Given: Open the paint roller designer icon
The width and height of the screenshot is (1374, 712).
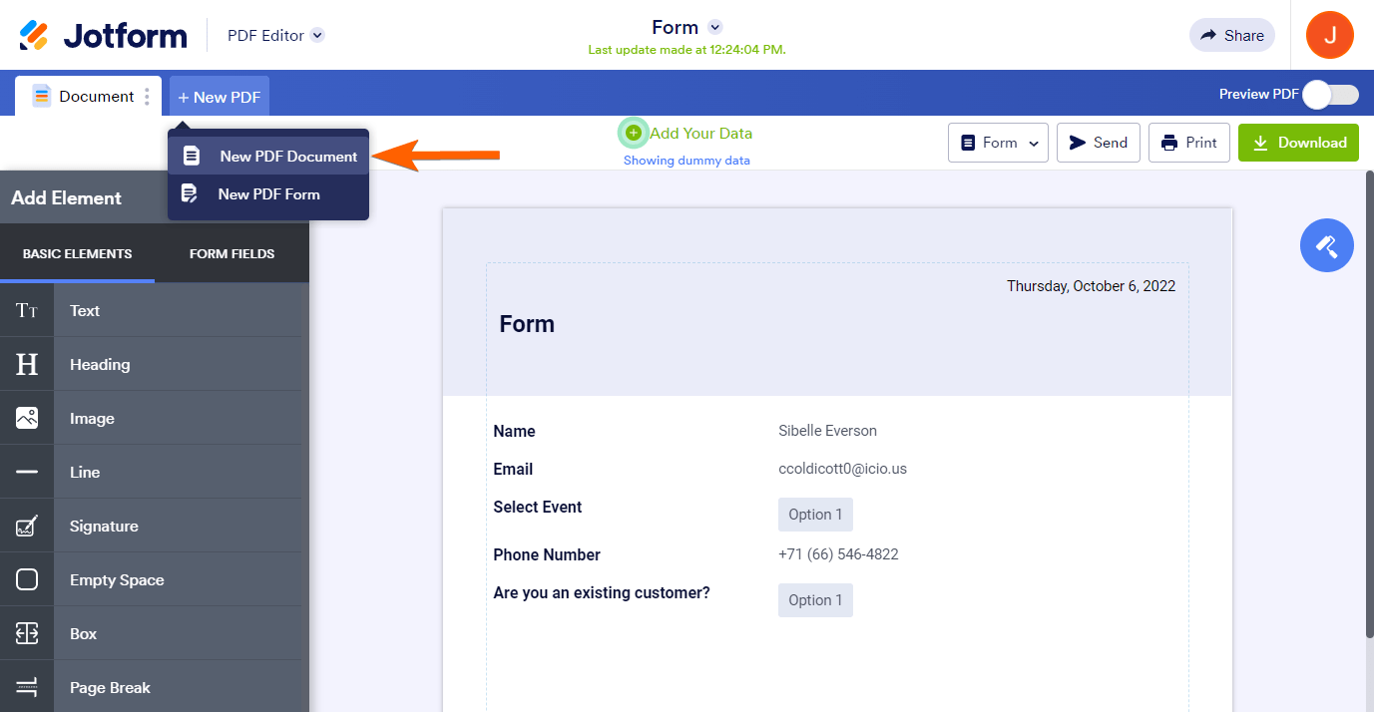Looking at the screenshot, I should pos(1326,245).
